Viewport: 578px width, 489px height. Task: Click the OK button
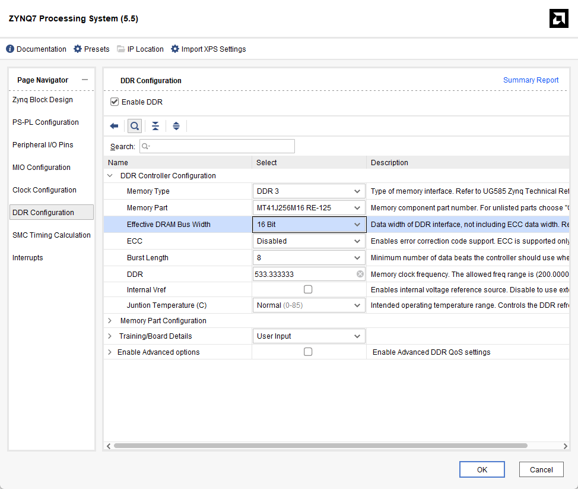482,469
